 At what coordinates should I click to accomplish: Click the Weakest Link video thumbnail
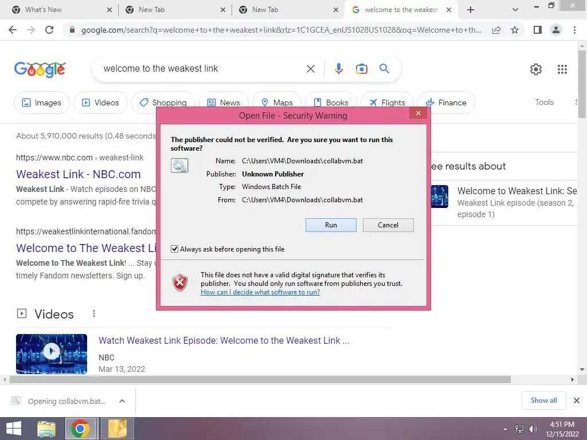(52, 353)
